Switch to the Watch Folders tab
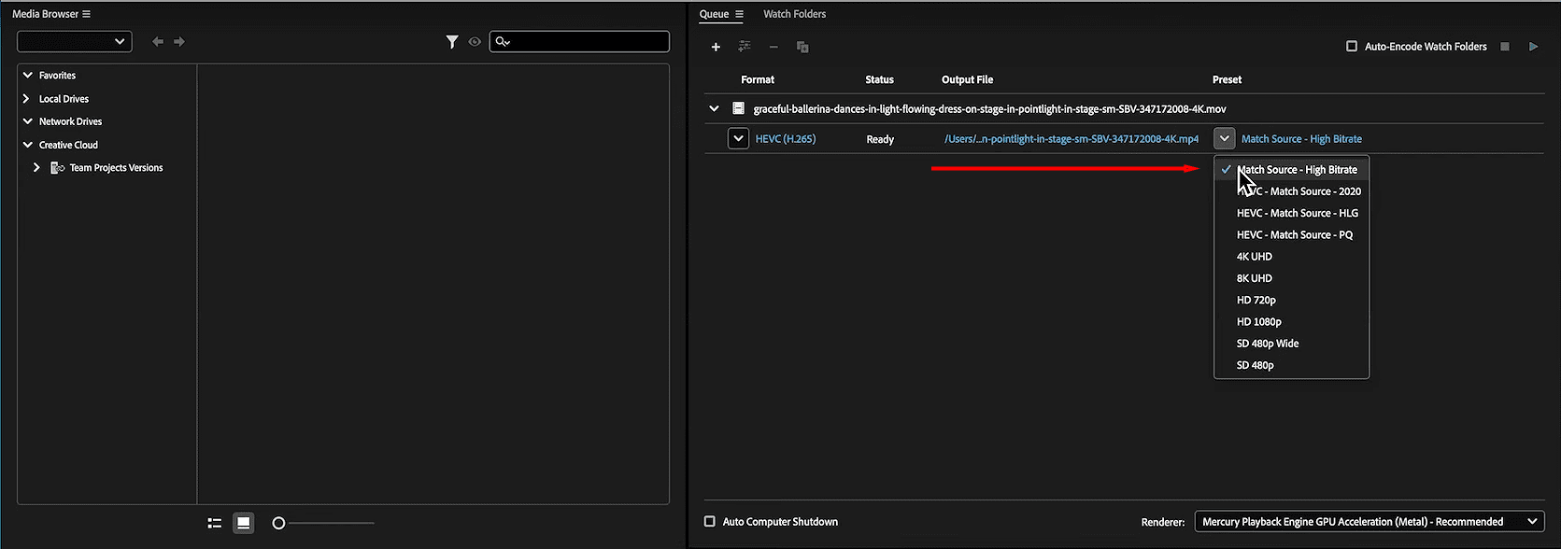Screen dimensions: 1561x549 pos(794,14)
